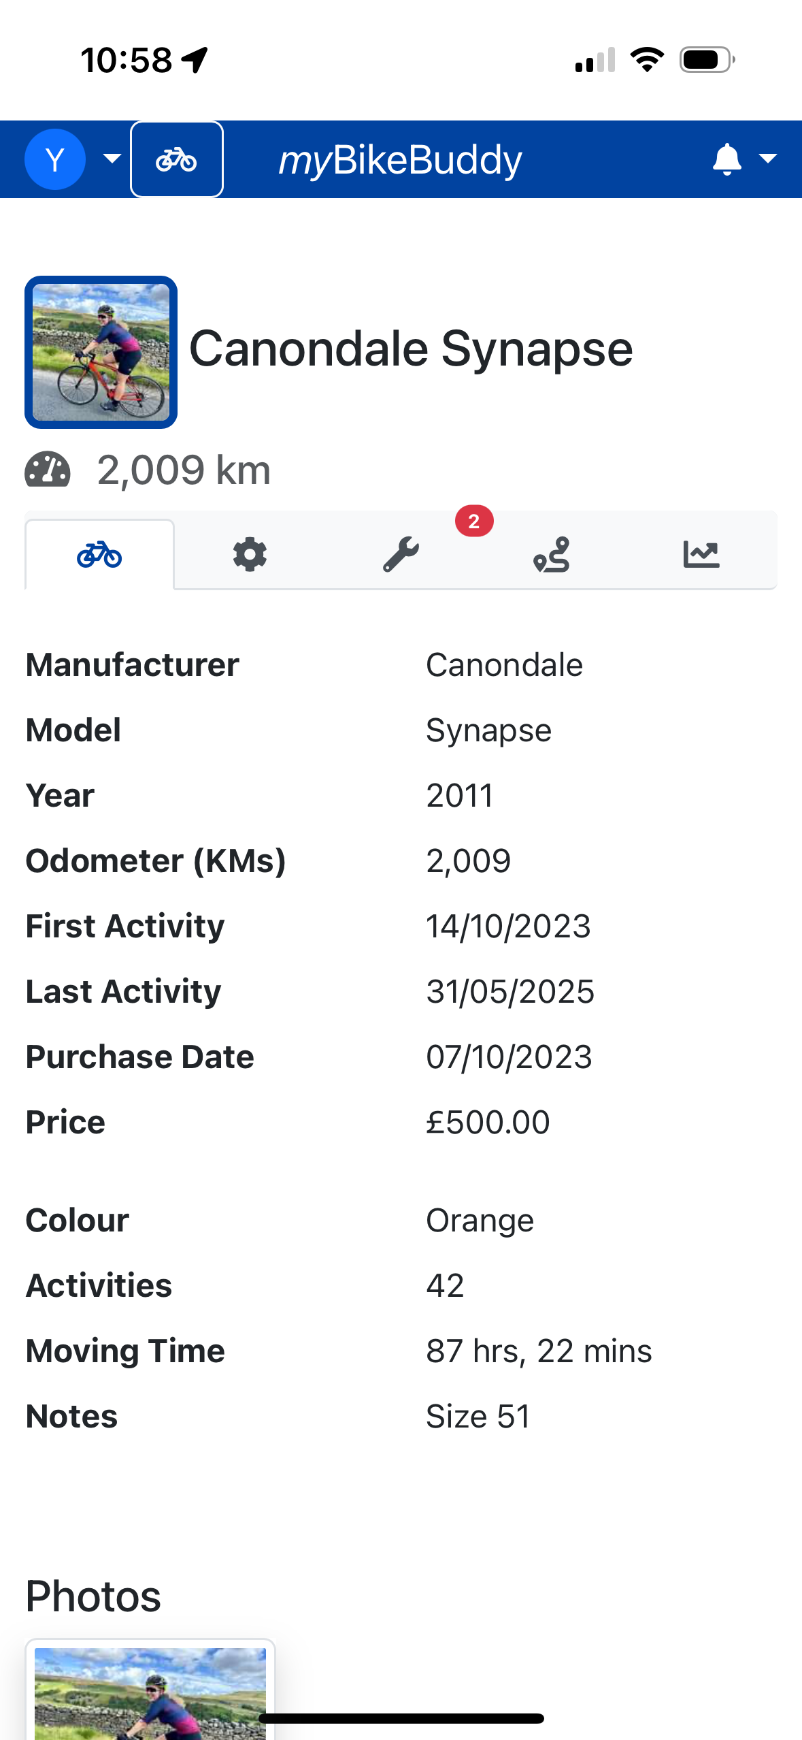This screenshot has height=1740, width=802.
Task: Open the notifications bell
Action: 726,159
